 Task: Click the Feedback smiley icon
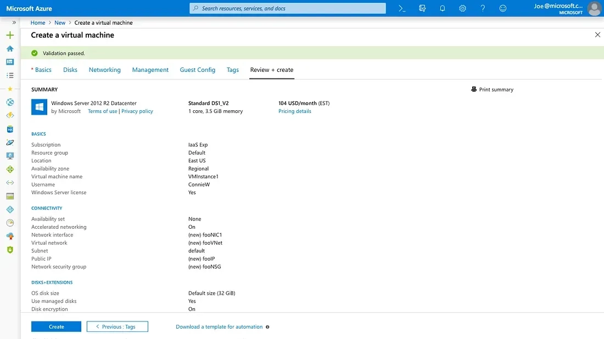click(502, 8)
